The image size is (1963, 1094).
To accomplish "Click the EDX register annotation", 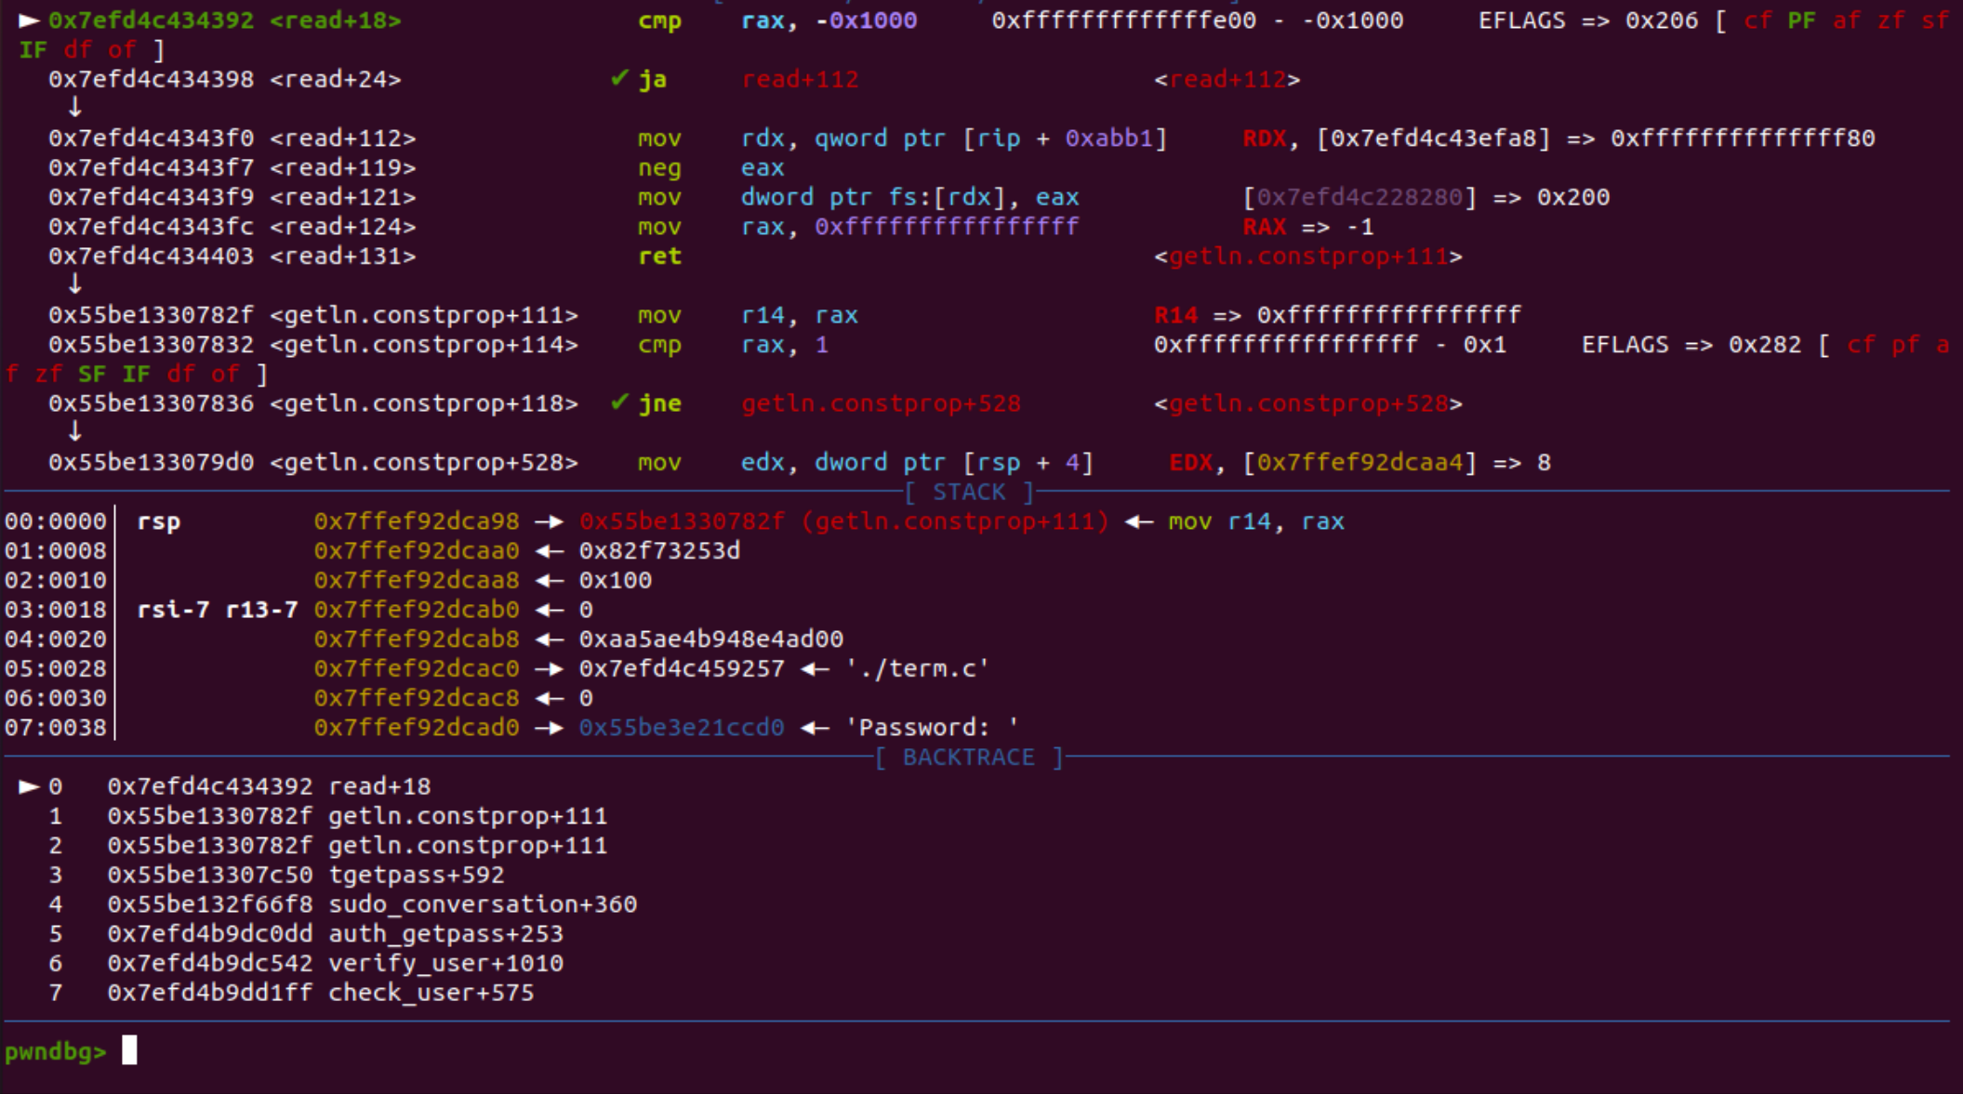I will pyautogui.click(x=1190, y=462).
